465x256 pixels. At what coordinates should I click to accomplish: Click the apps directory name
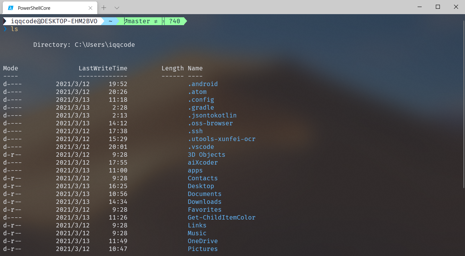[195, 170]
